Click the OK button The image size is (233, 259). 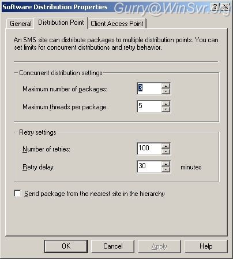pyautogui.click(x=66, y=246)
